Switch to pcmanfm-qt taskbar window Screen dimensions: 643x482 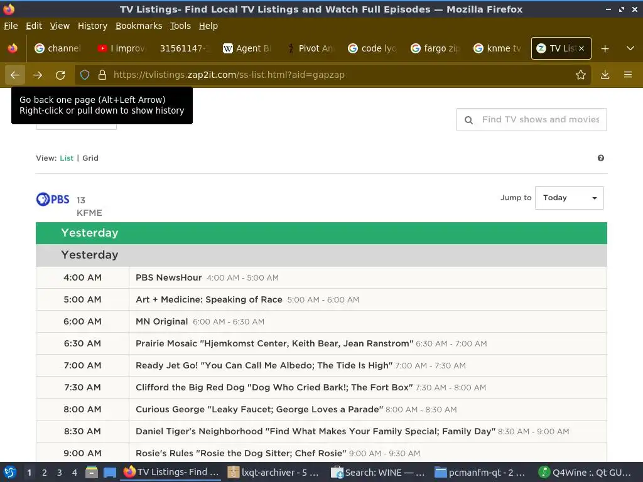pos(480,472)
